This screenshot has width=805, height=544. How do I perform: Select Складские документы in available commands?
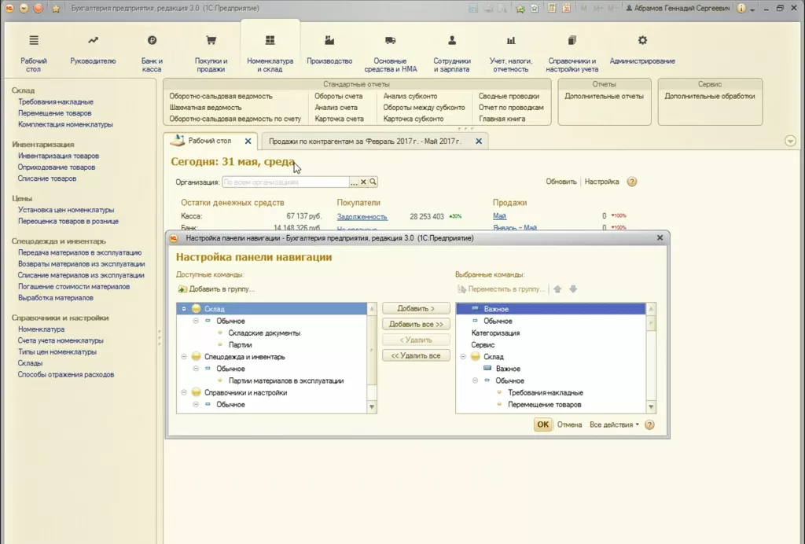pos(263,333)
